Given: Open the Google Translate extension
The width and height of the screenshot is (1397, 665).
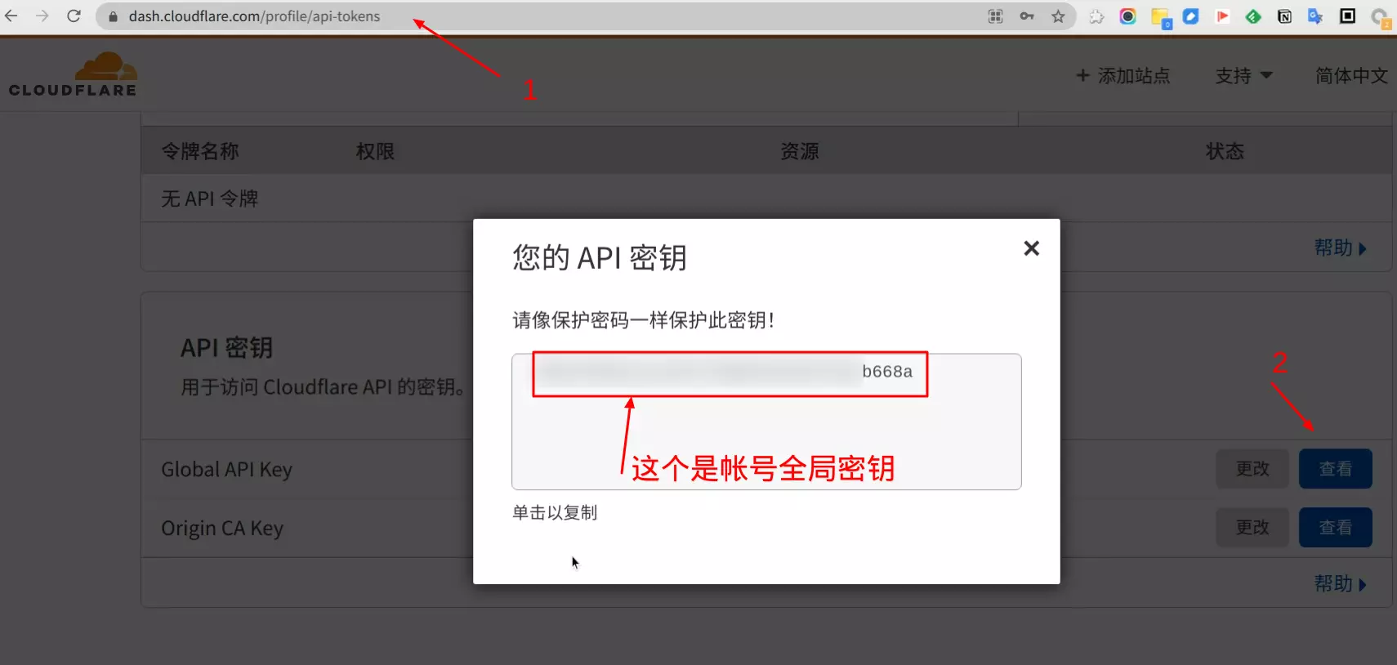Looking at the screenshot, I should [1315, 16].
